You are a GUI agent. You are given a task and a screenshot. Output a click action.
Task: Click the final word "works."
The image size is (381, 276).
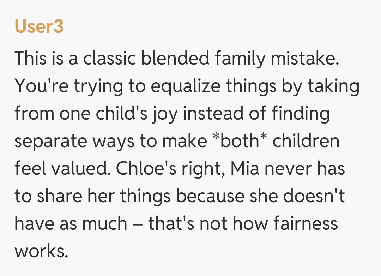click(41, 251)
